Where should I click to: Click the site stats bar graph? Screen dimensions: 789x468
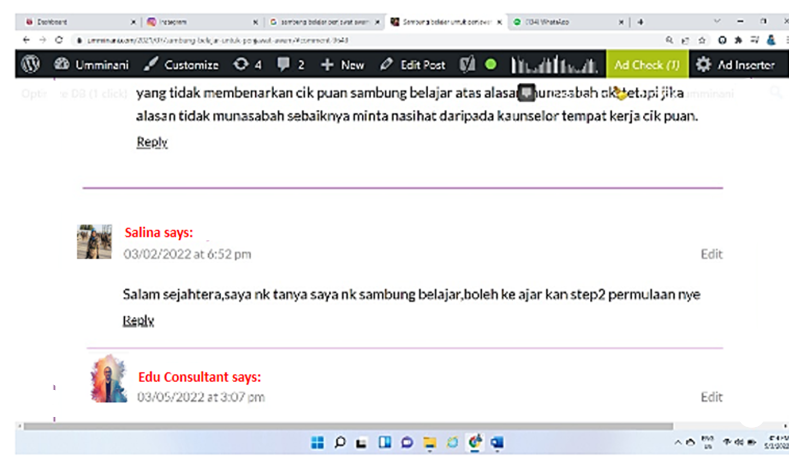coord(554,65)
